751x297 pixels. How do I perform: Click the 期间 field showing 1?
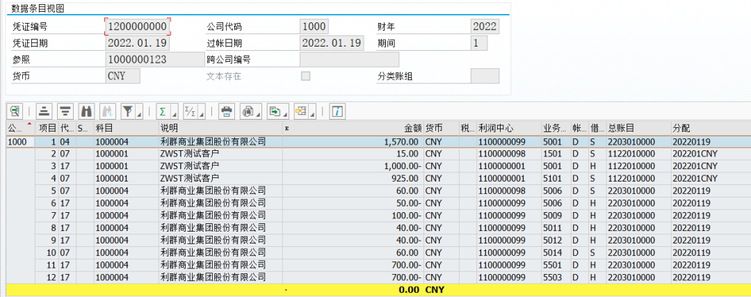coord(479,42)
